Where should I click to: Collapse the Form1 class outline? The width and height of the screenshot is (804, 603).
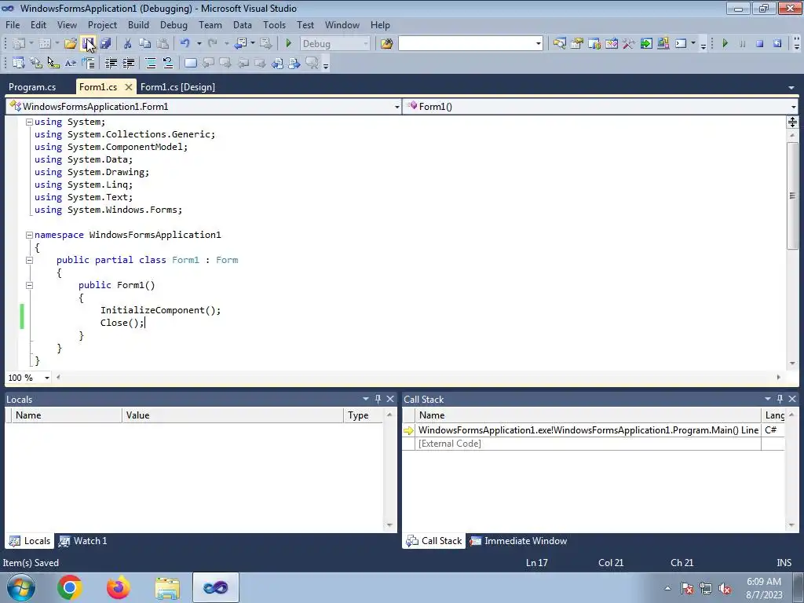coord(29,260)
